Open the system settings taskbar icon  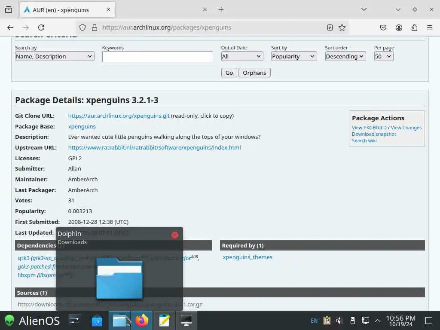click(74, 321)
